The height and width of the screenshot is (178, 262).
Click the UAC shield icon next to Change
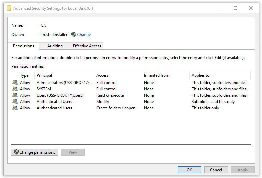(x=74, y=35)
